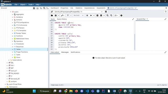
Task: Open Visual Studio Code from taskbar
Action: point(87,91)
